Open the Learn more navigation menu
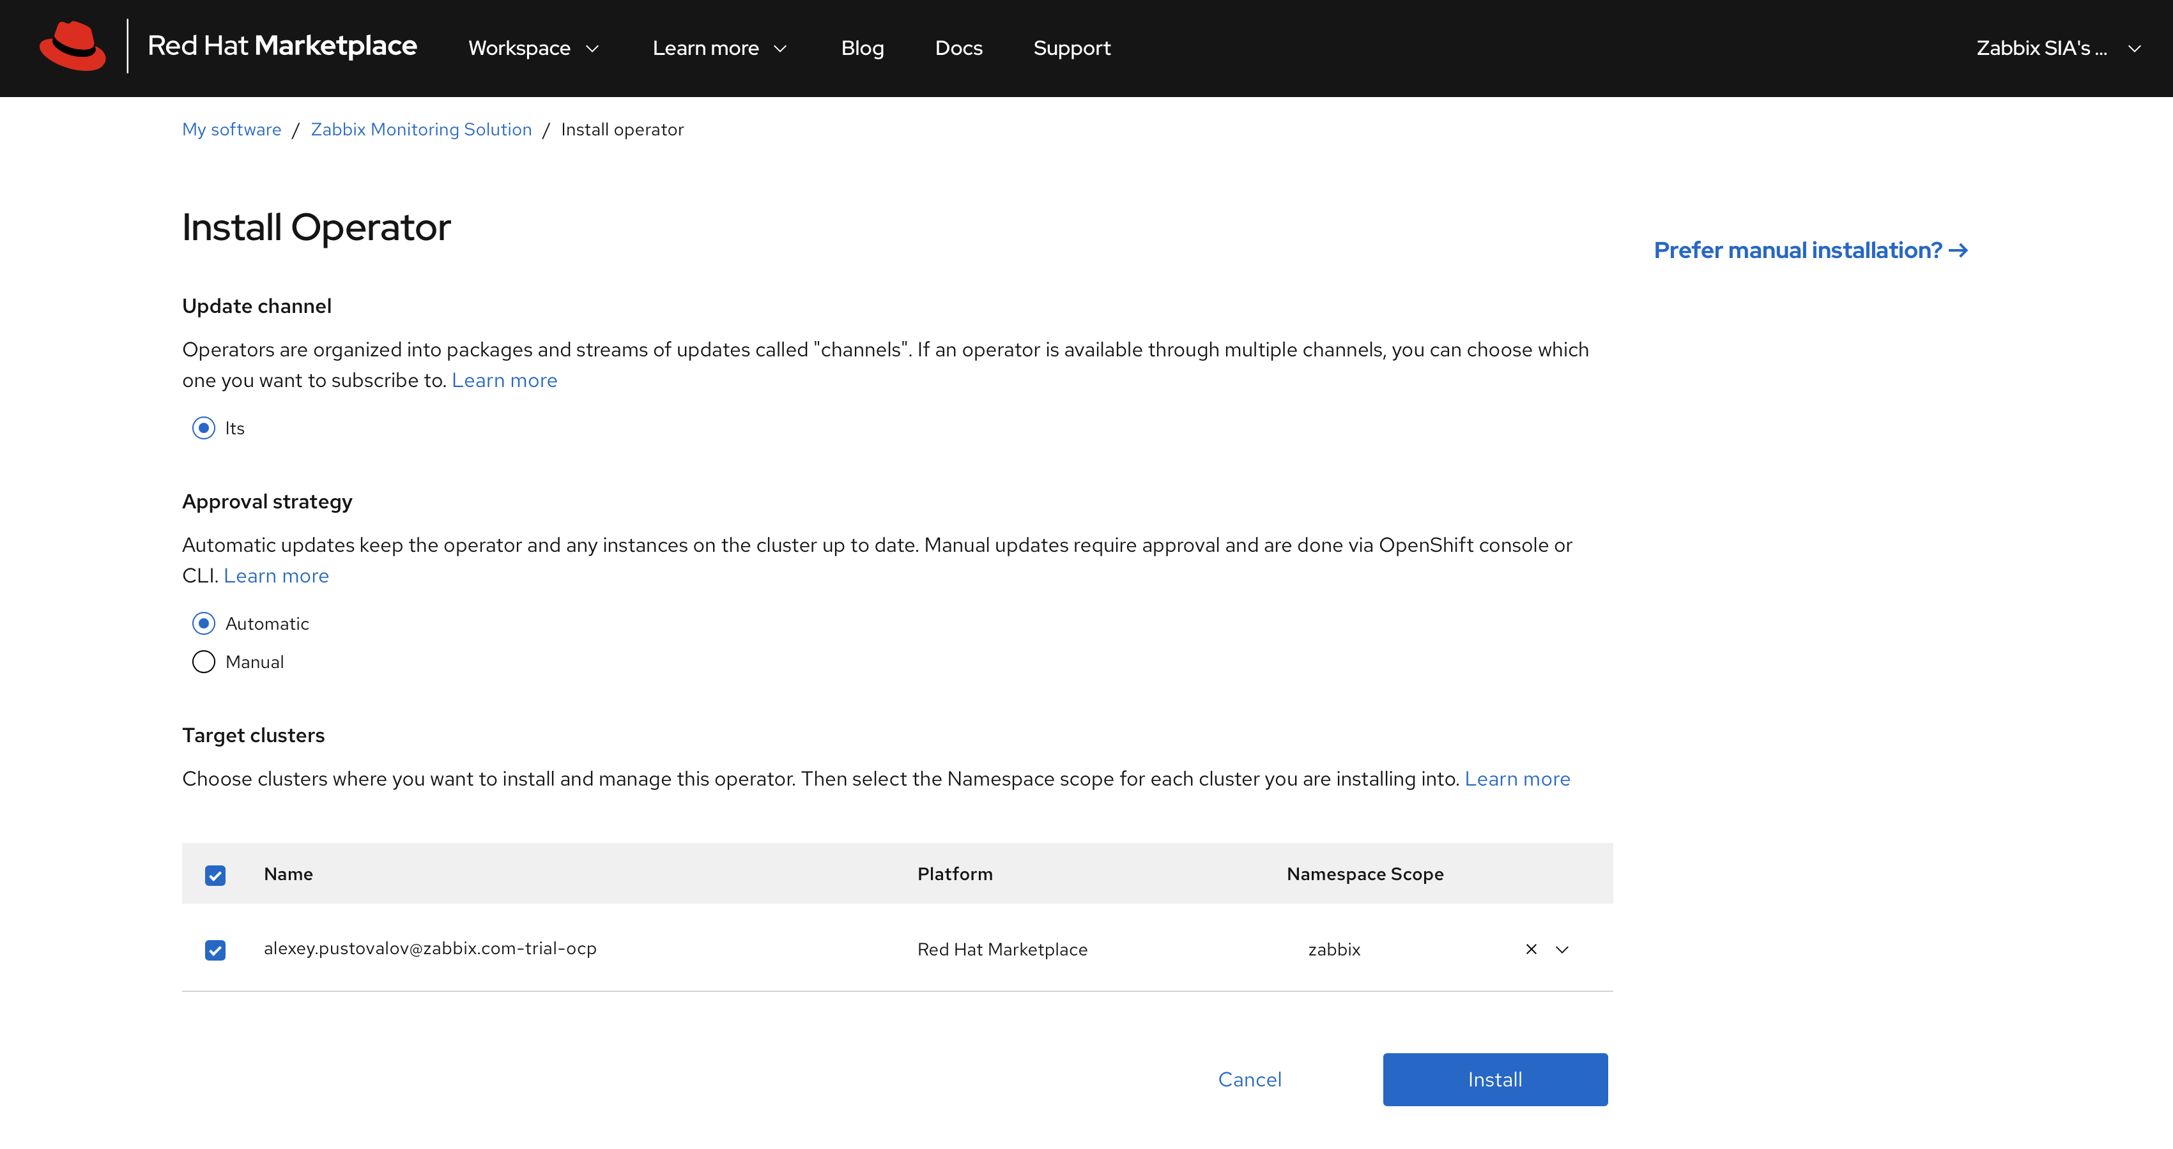 tap(719, 48)
